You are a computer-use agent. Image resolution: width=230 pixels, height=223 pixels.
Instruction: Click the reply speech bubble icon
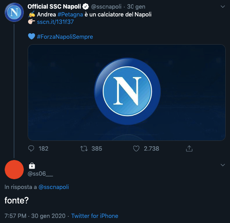[31, 149]
